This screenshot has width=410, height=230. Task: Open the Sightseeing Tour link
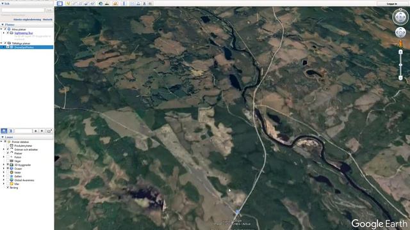click(x=24, y=33)
